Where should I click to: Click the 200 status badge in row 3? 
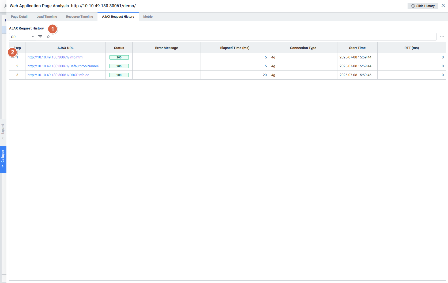click(119, 75)
